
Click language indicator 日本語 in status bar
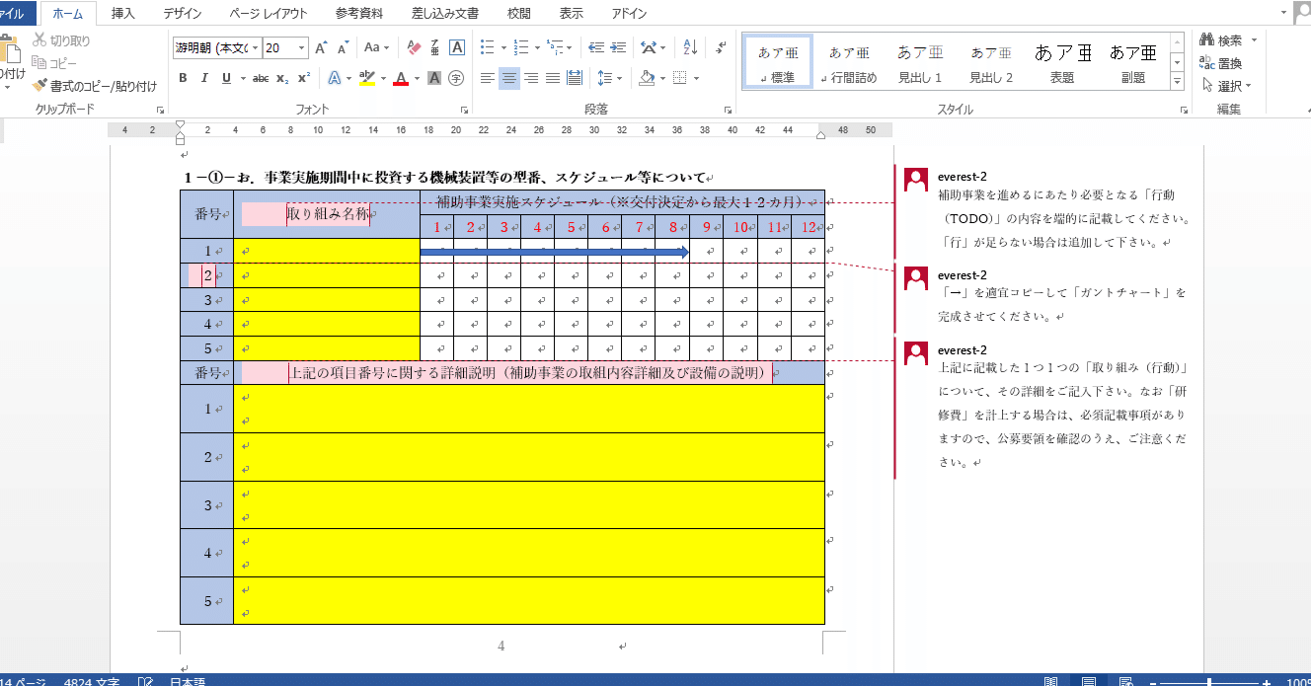click(x=188, y=680)
